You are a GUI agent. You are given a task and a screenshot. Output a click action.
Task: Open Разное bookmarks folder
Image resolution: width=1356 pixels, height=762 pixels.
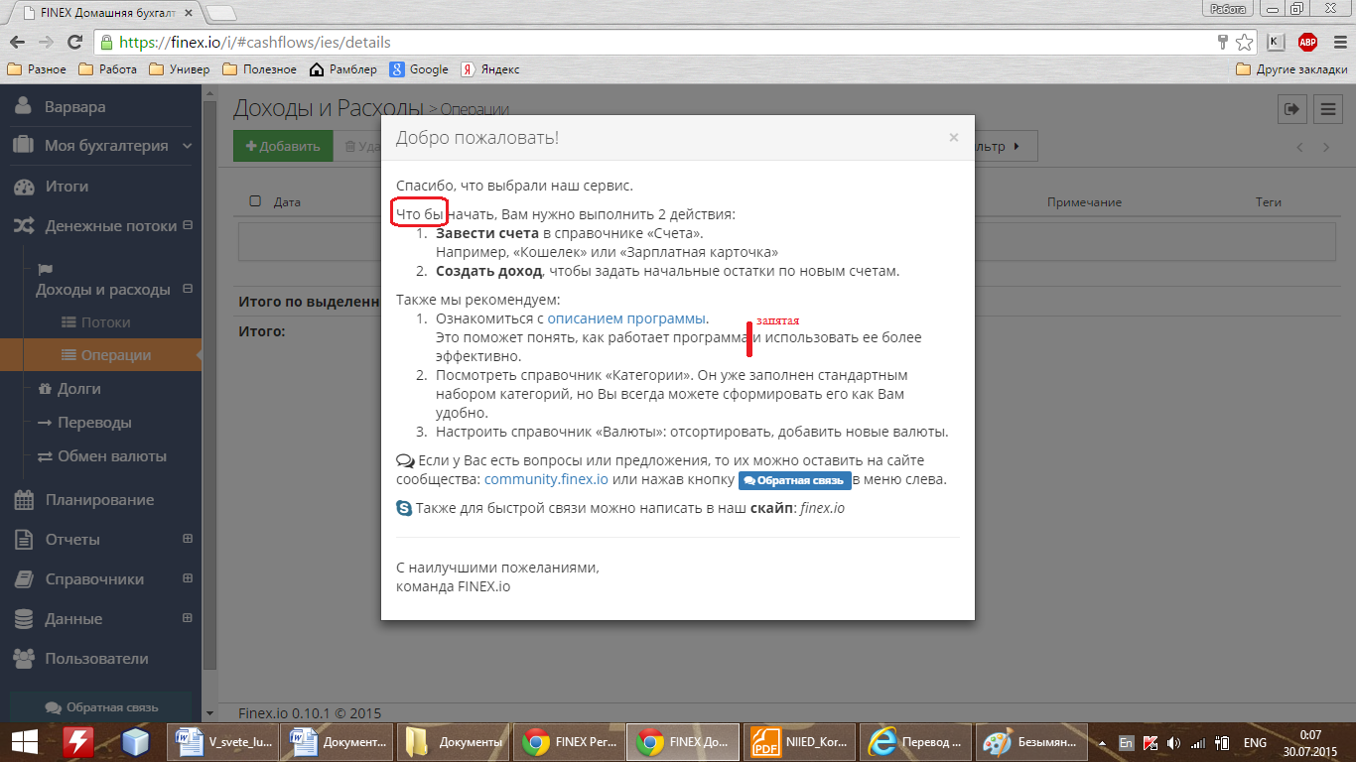click(x=37, y=69)
